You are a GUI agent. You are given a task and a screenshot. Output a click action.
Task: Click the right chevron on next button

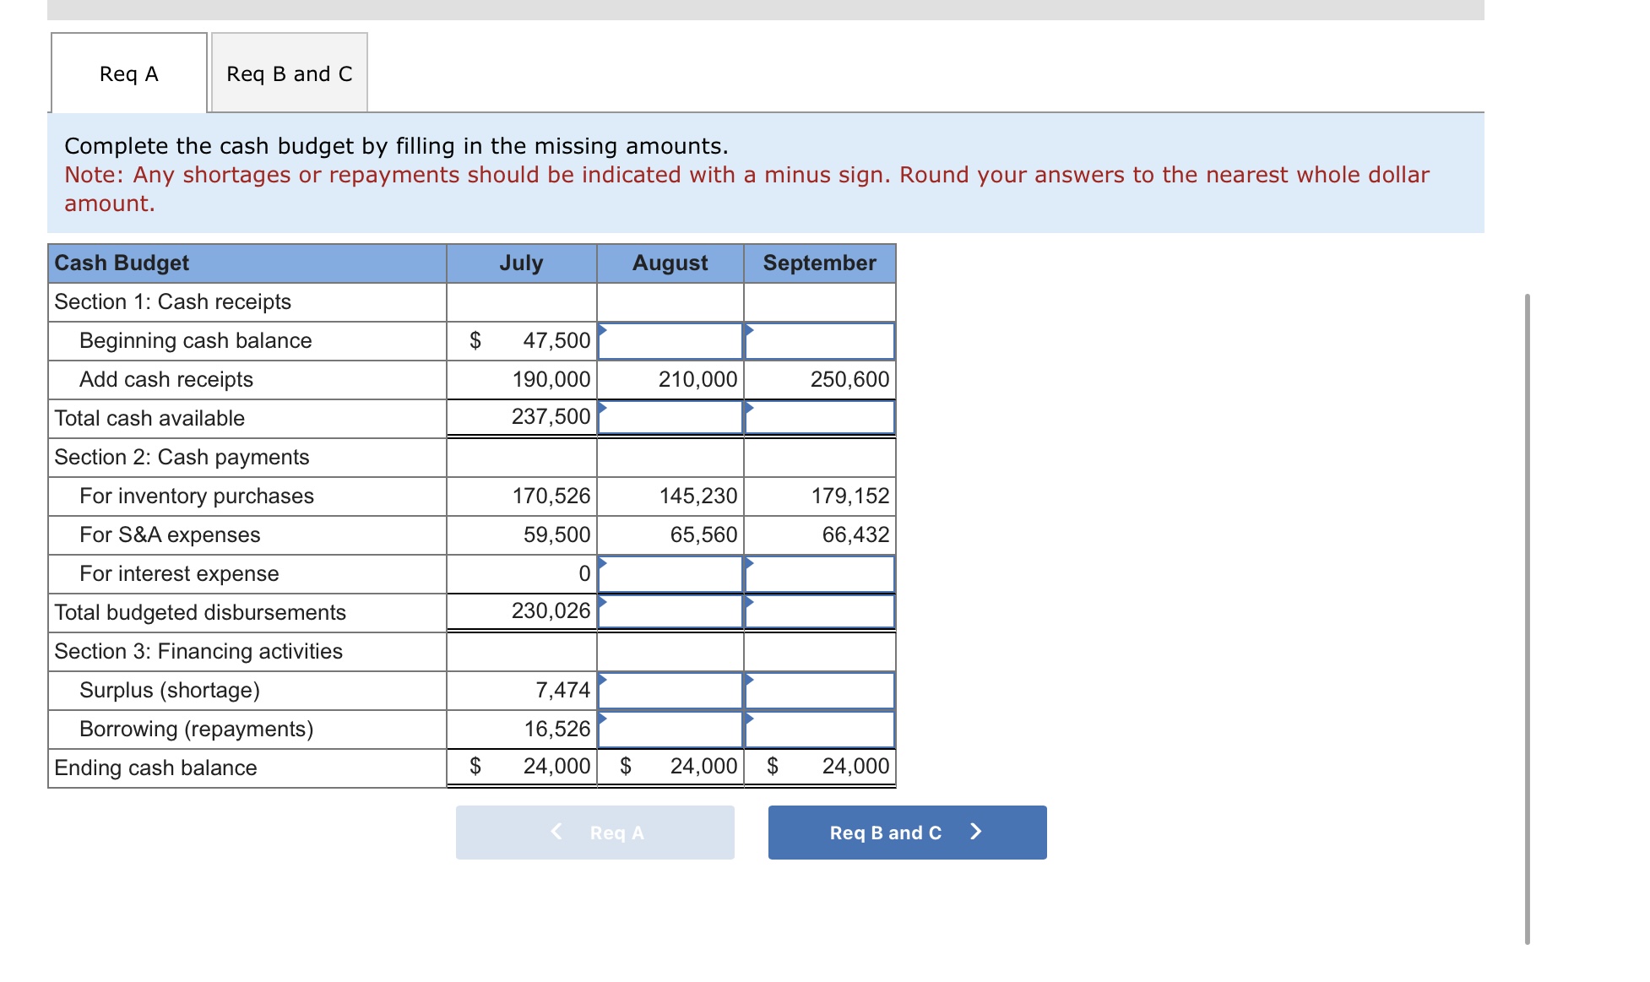pos(976,832)
